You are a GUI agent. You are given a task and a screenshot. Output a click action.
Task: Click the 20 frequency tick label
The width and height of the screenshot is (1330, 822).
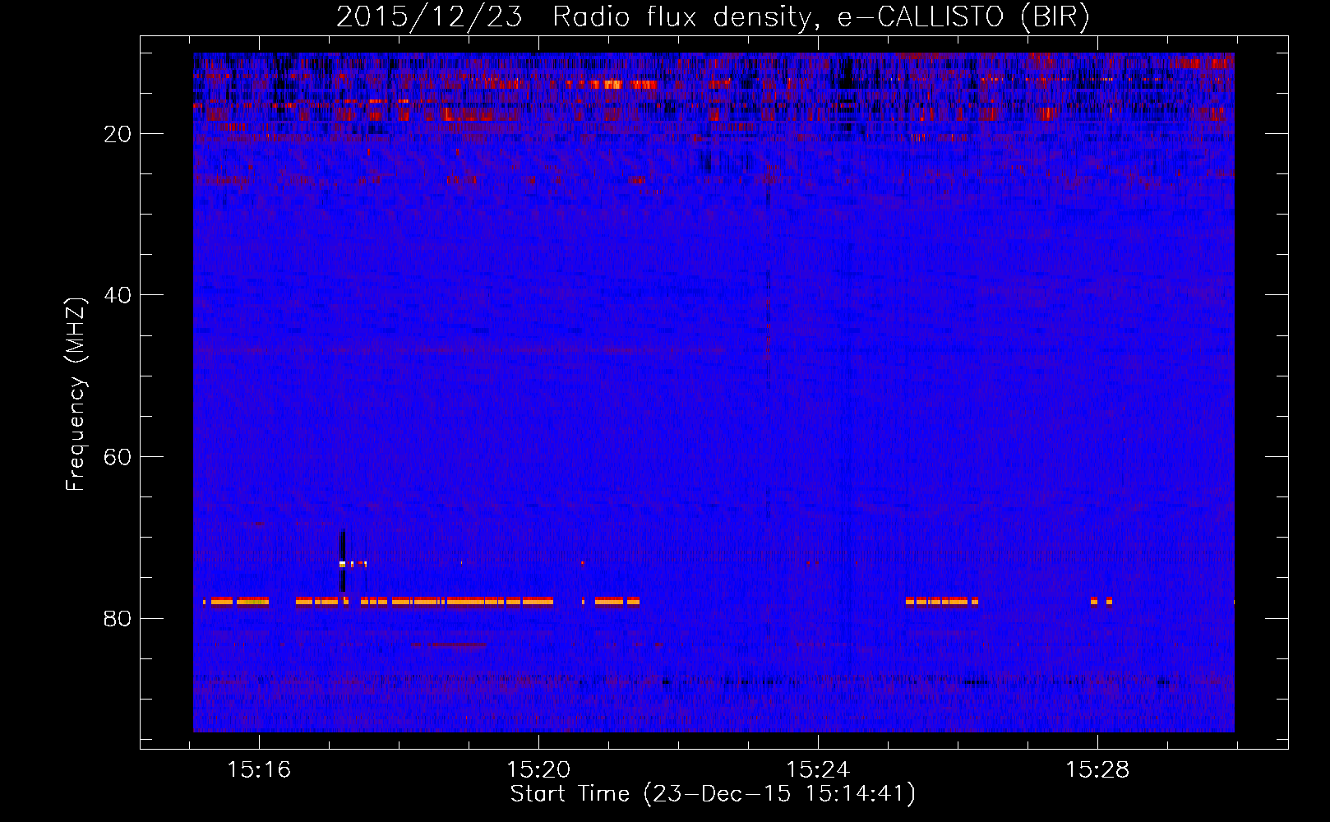pyautogui.click(x=118, y=134)
